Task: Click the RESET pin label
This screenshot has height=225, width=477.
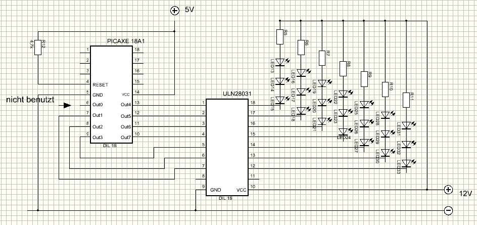Action: click(101, 84)
